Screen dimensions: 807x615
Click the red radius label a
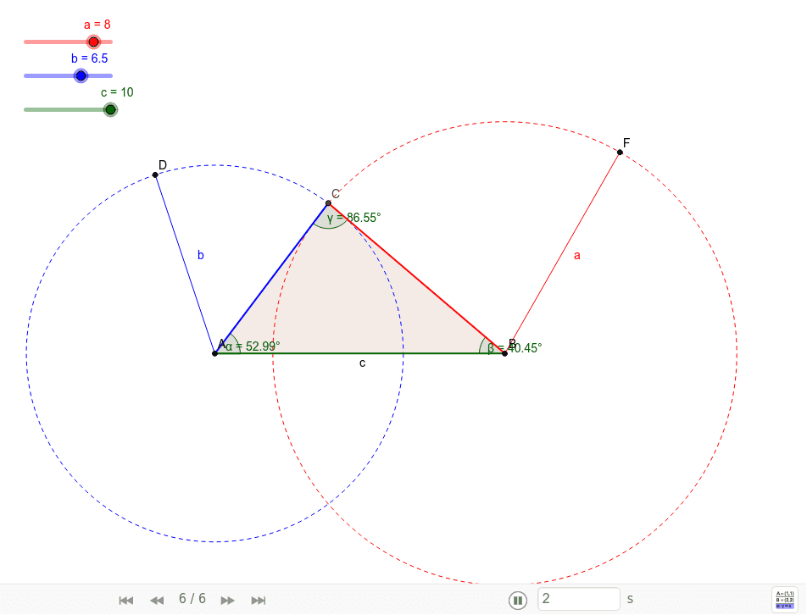click(x=577, y=256)
